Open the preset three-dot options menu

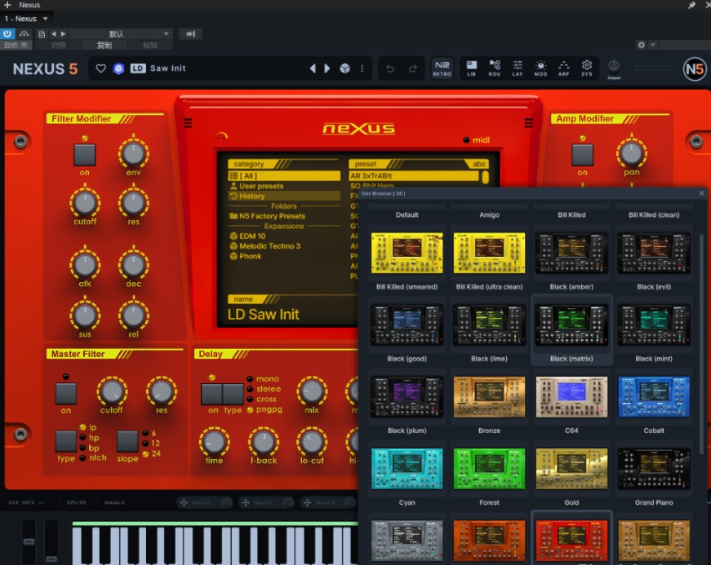(362, 68)
